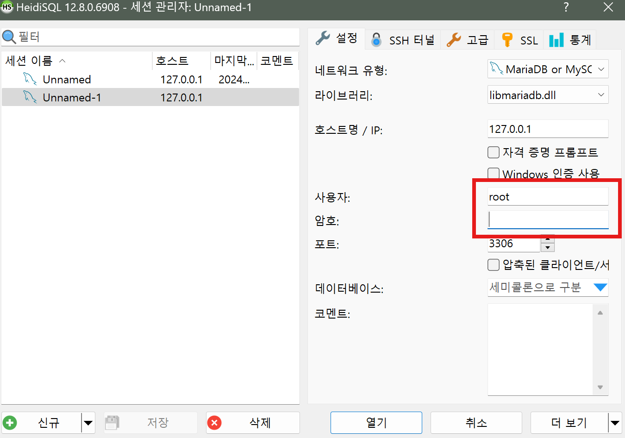Click the bar chart icon on 통계 tab
The height and width of the screenshot is (438, 625).
pos(556,40)
